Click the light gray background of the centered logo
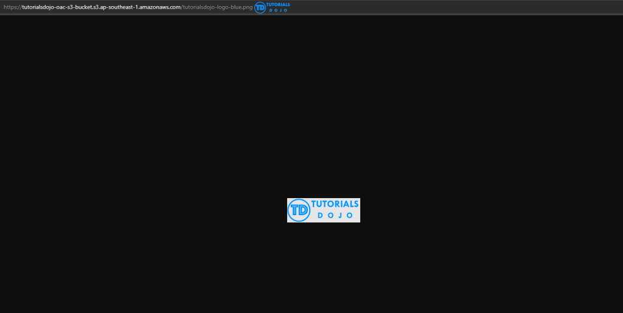 tap(353, 218)
